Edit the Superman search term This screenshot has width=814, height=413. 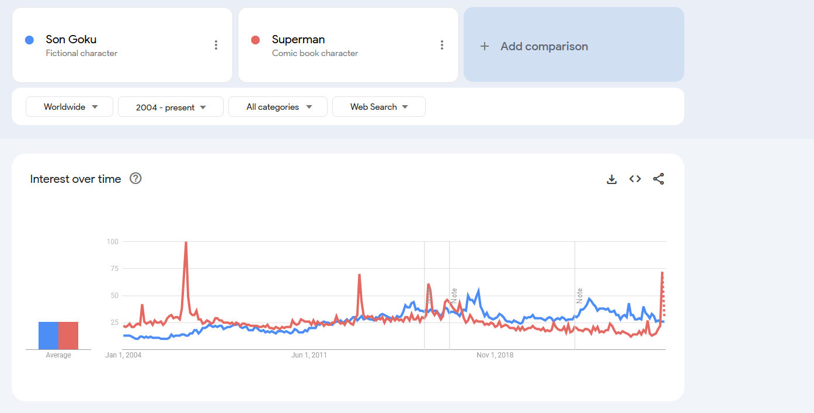coord(298,40)
